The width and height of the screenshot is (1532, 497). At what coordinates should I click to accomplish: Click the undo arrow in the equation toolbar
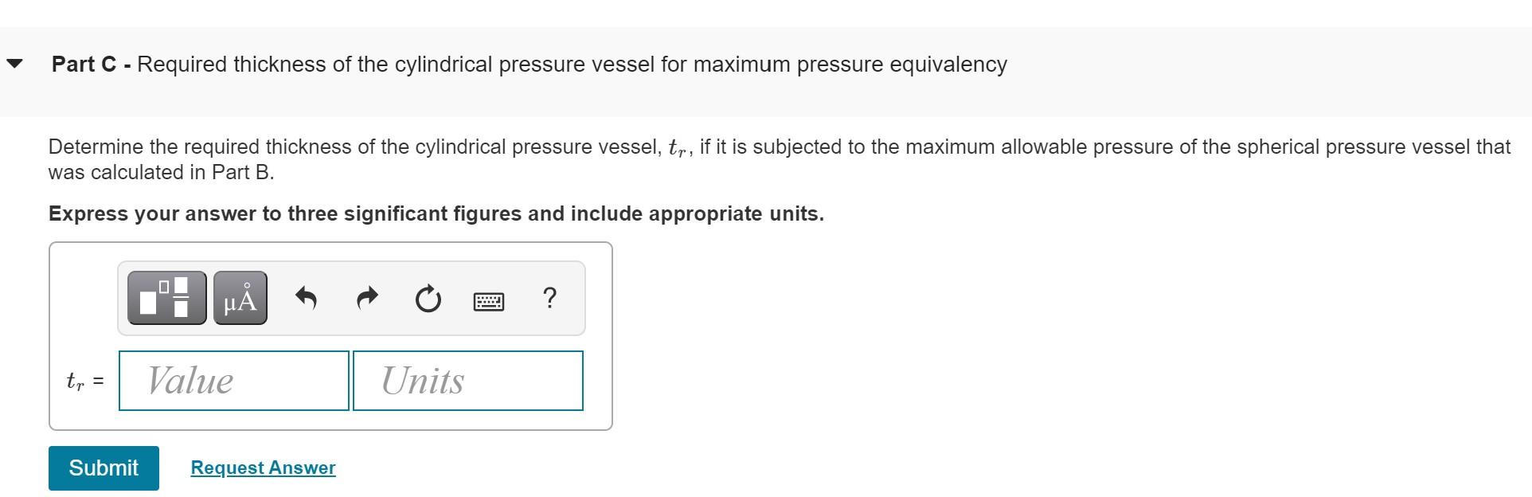[306, 299]
